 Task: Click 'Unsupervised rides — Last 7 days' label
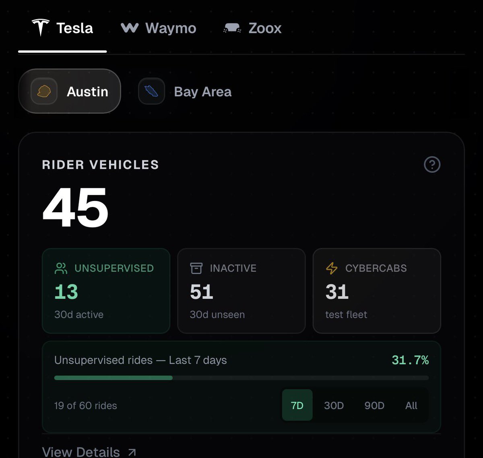click(x=140, y=360)
